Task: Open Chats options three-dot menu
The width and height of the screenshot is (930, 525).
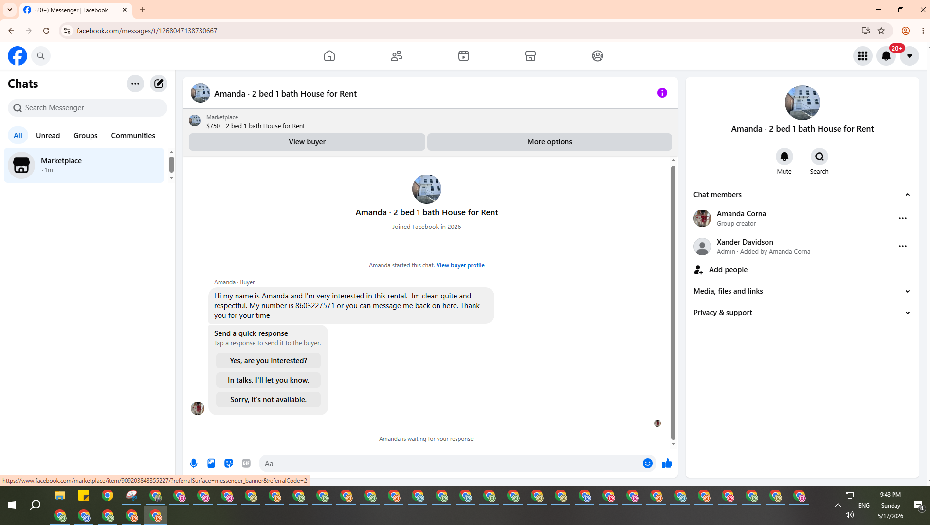Action: pos(135,84)
